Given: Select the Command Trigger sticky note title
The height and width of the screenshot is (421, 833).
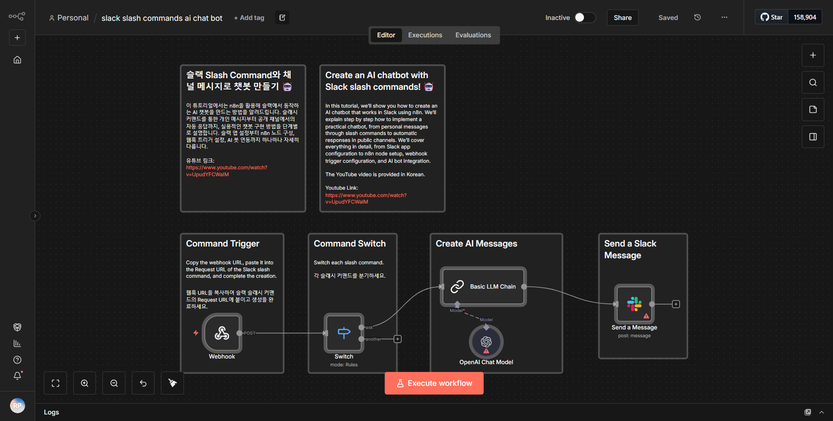Looking at the screenshot, I should 223,243.
